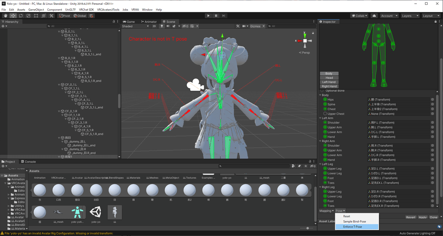Click the asset label tag icon
The image size is (443, 236).
439,227
